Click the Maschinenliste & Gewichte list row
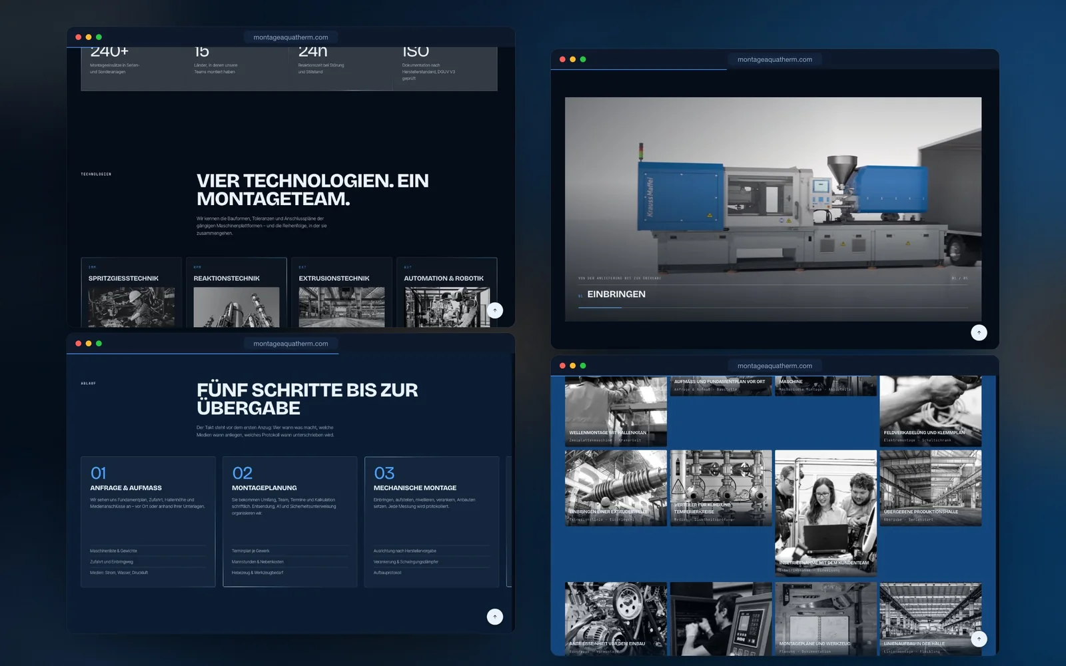Viewport: 1066px width, 666px height. click(x=148, y=551)
